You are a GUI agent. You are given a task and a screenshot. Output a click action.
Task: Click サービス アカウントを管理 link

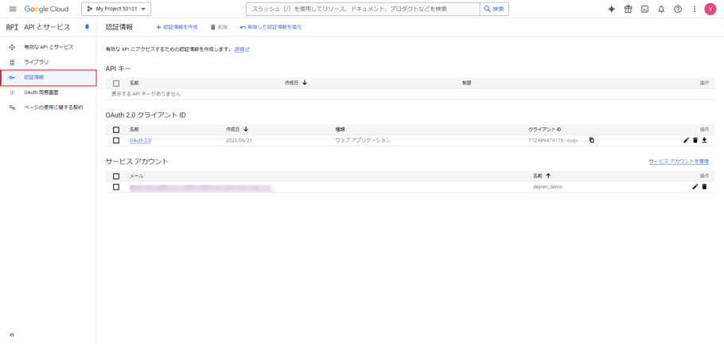click(678, 162)
